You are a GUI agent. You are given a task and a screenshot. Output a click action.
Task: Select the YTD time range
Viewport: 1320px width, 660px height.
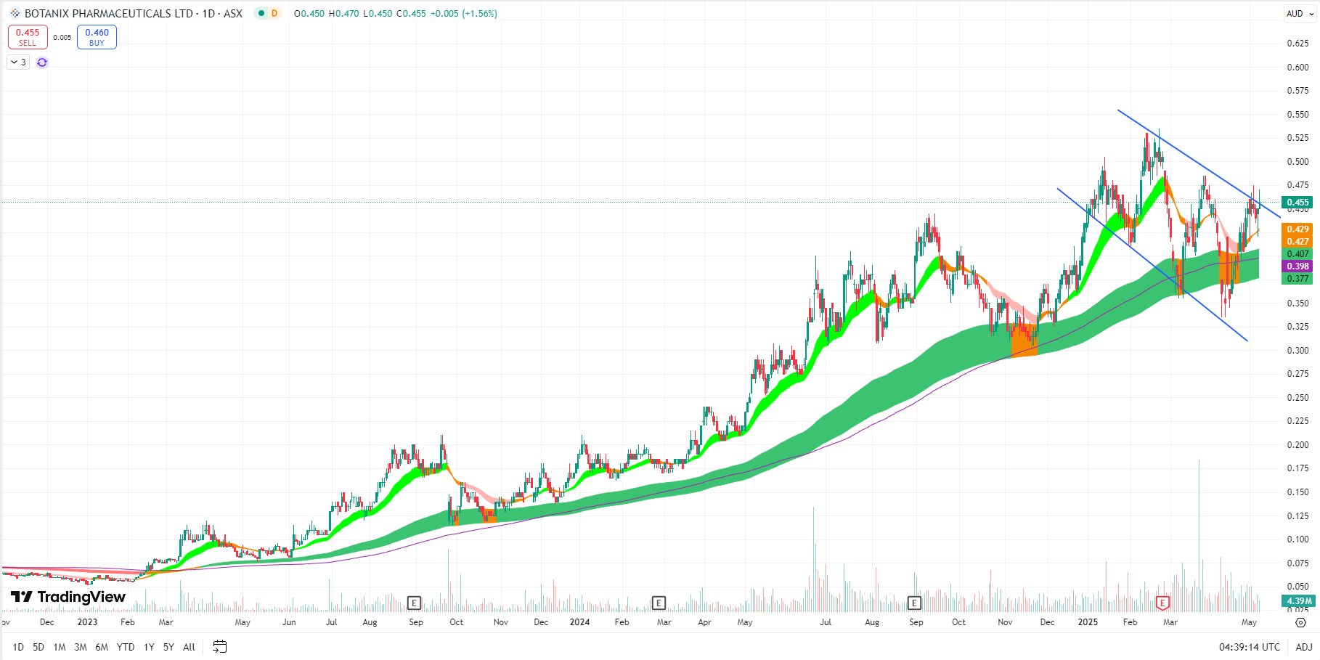tap(126, 647)
